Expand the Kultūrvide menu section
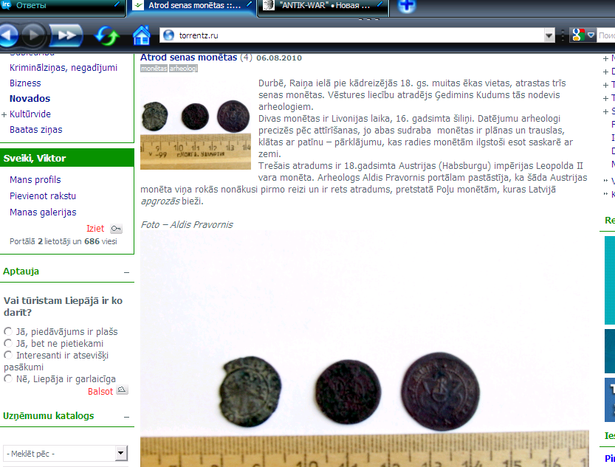Screen dimensions: 615x467 4,114
